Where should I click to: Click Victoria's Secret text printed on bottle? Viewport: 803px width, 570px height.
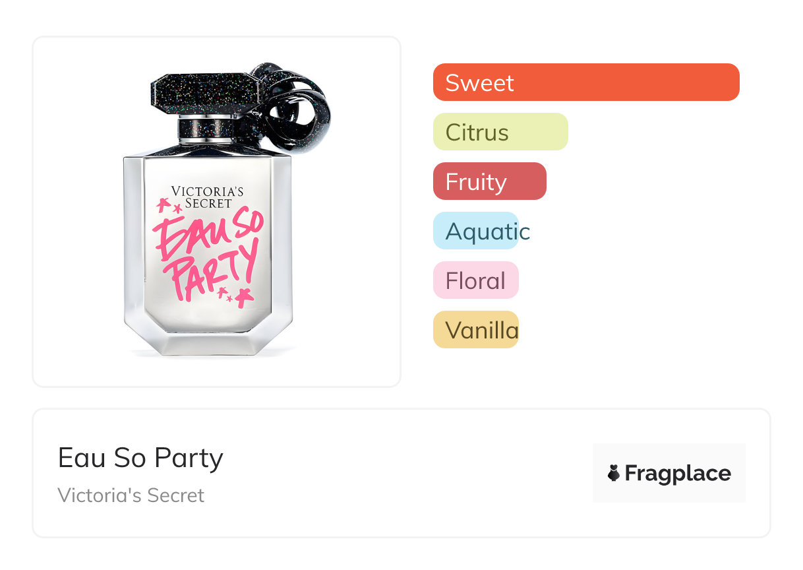(207, 197)
